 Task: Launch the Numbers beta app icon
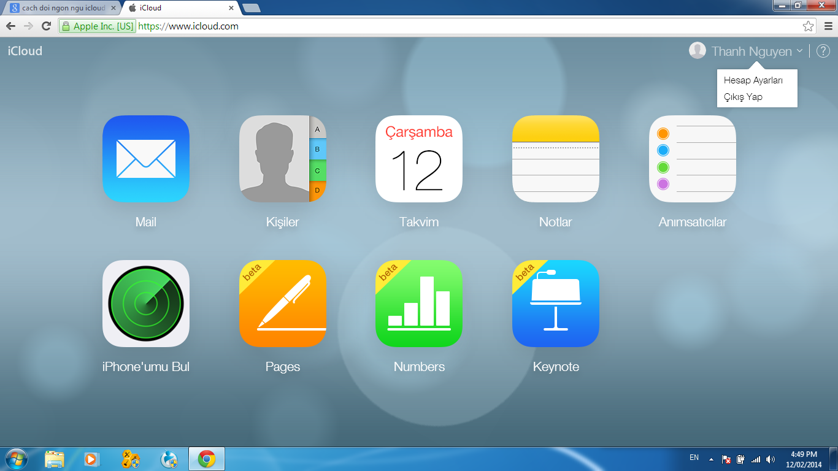pyautogui.click(x=419, y=304)
